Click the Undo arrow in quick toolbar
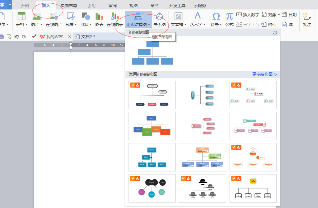 click(x=16, y=37)
